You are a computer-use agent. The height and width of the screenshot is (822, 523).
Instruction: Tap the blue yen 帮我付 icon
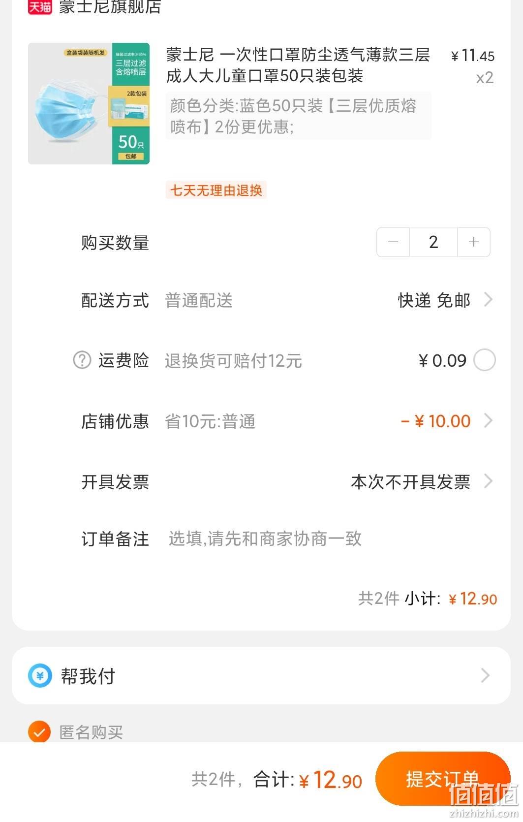click(x=40, y=676)
